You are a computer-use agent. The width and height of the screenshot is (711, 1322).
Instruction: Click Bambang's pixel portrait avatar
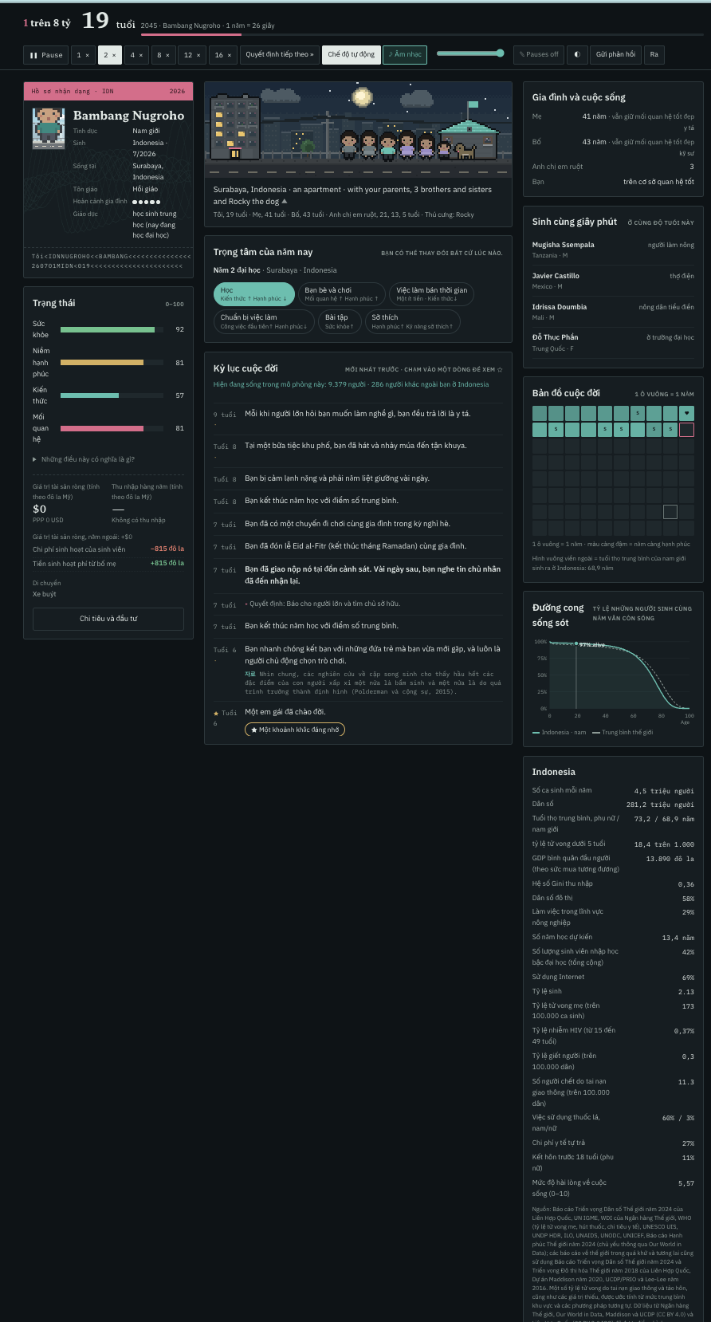(x=49, y=128)
